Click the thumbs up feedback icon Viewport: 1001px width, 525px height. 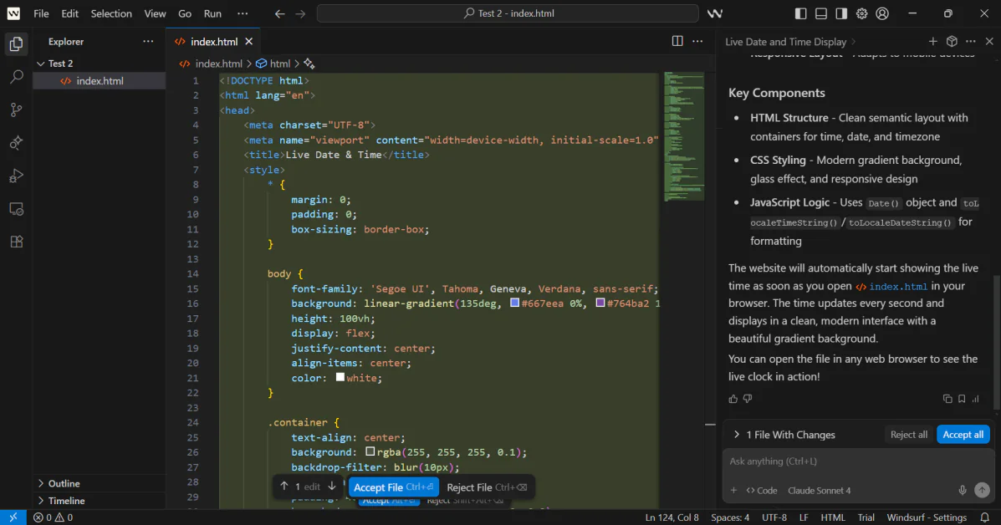click(733, 399)
